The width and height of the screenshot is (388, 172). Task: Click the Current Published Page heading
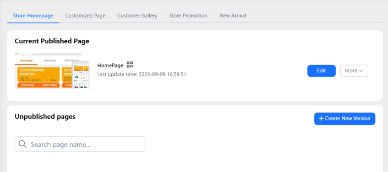pyautogui.click(x=52, y=41)
